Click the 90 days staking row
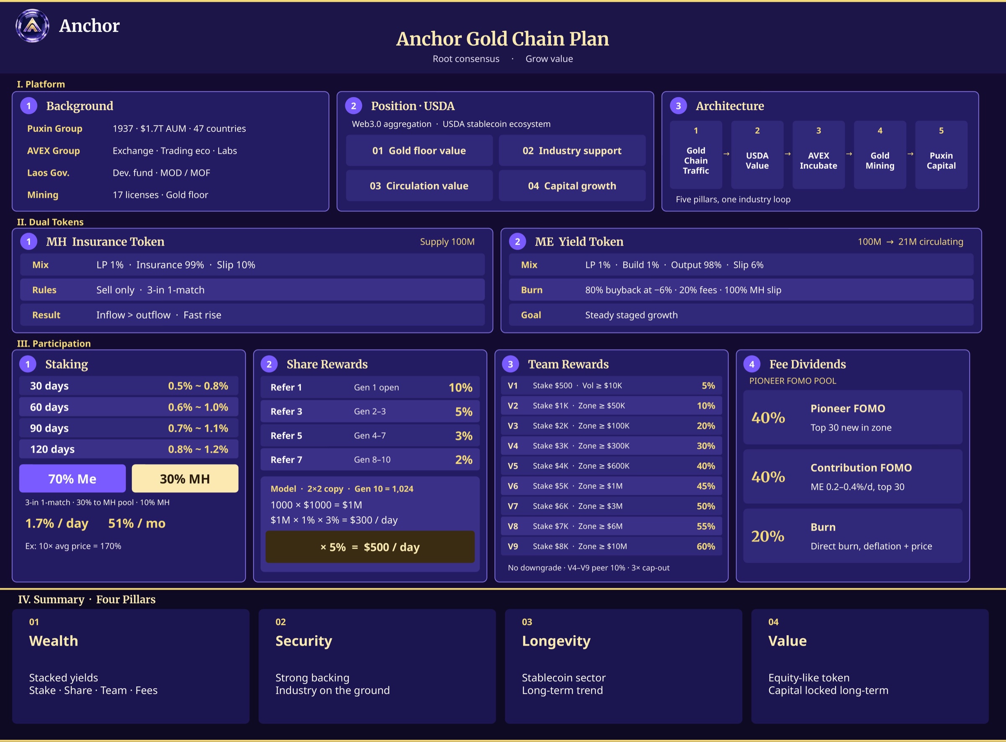1006x742 pixels. pyautogui.click(x=129, y=428)
